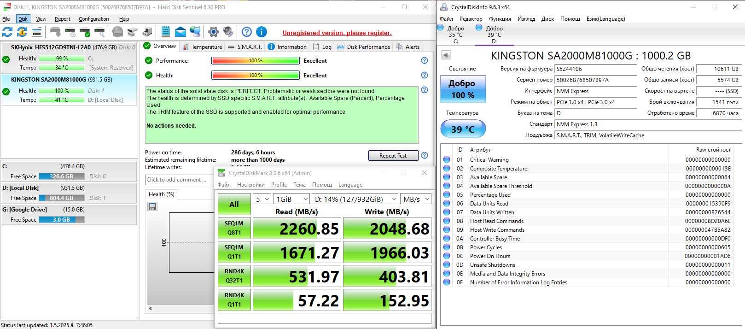
Task: Click the Добро 100 % health status button
Action: click(462, 89)
